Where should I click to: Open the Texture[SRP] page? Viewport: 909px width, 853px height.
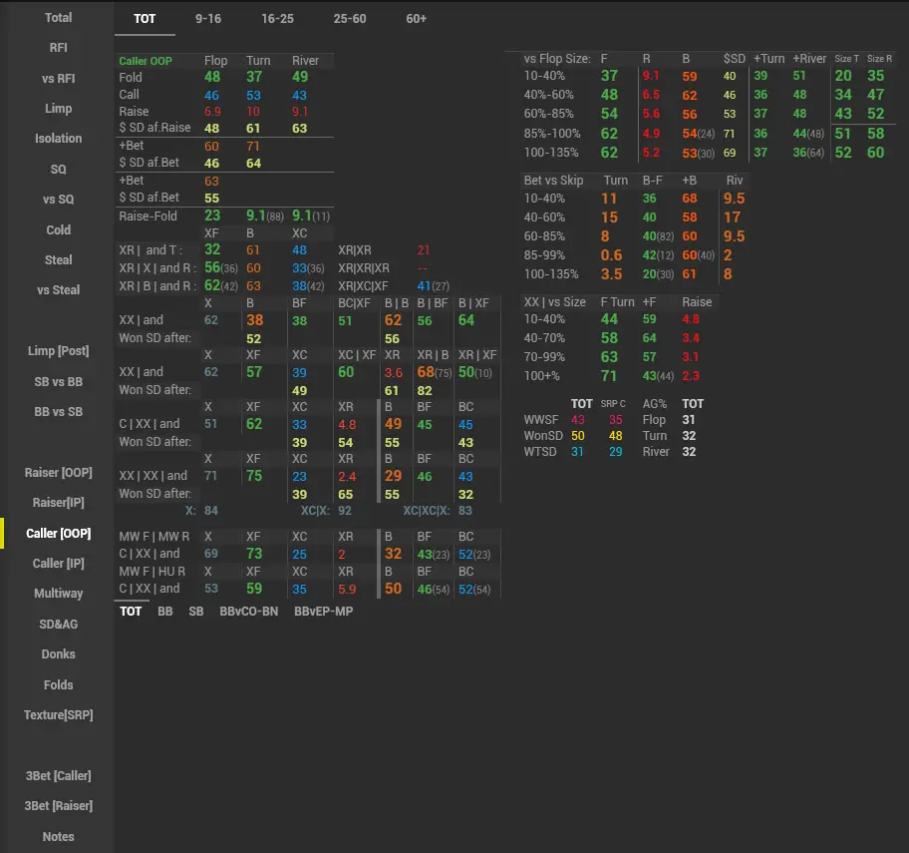tap(58, 715)
